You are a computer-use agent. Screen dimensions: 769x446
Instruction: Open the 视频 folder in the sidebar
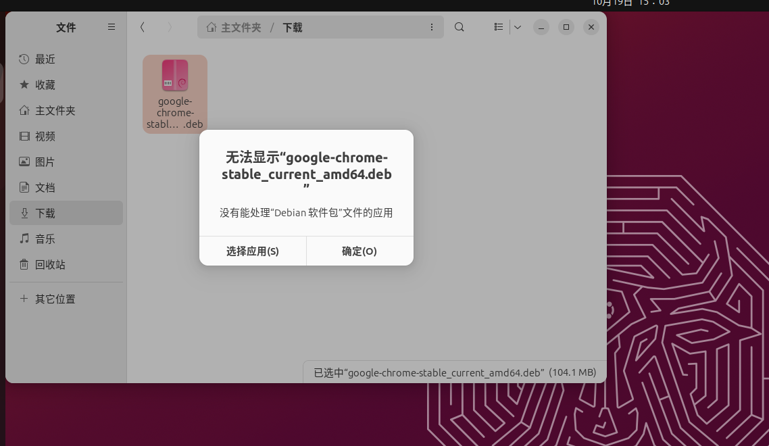coord(66,137)
